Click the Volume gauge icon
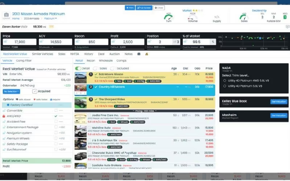 pyautogui.click(x=192, y=17)
